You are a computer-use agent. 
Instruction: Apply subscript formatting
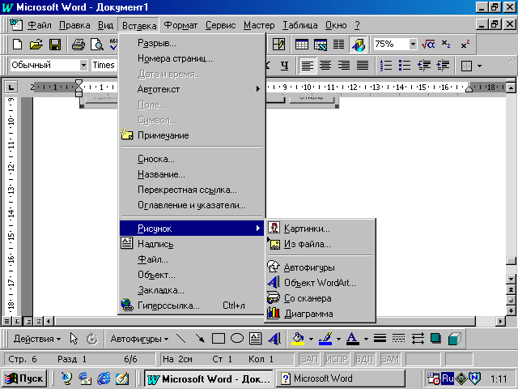(x=446, y=45)
